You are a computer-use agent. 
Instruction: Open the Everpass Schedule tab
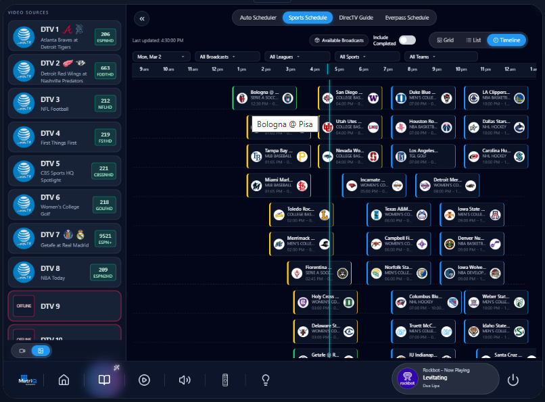(x=408, y=18)
